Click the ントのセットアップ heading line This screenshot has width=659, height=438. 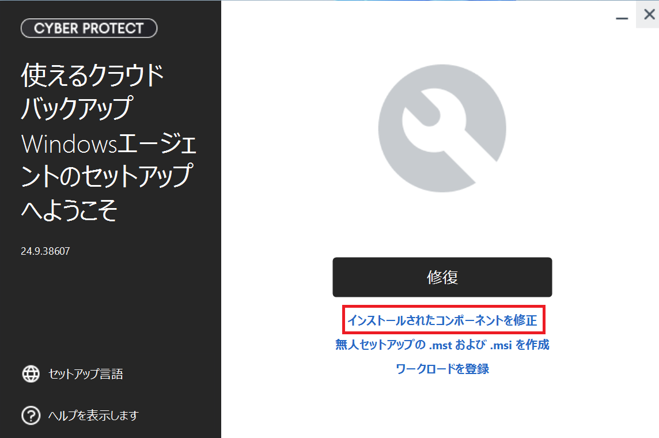[x=107, y=176]
